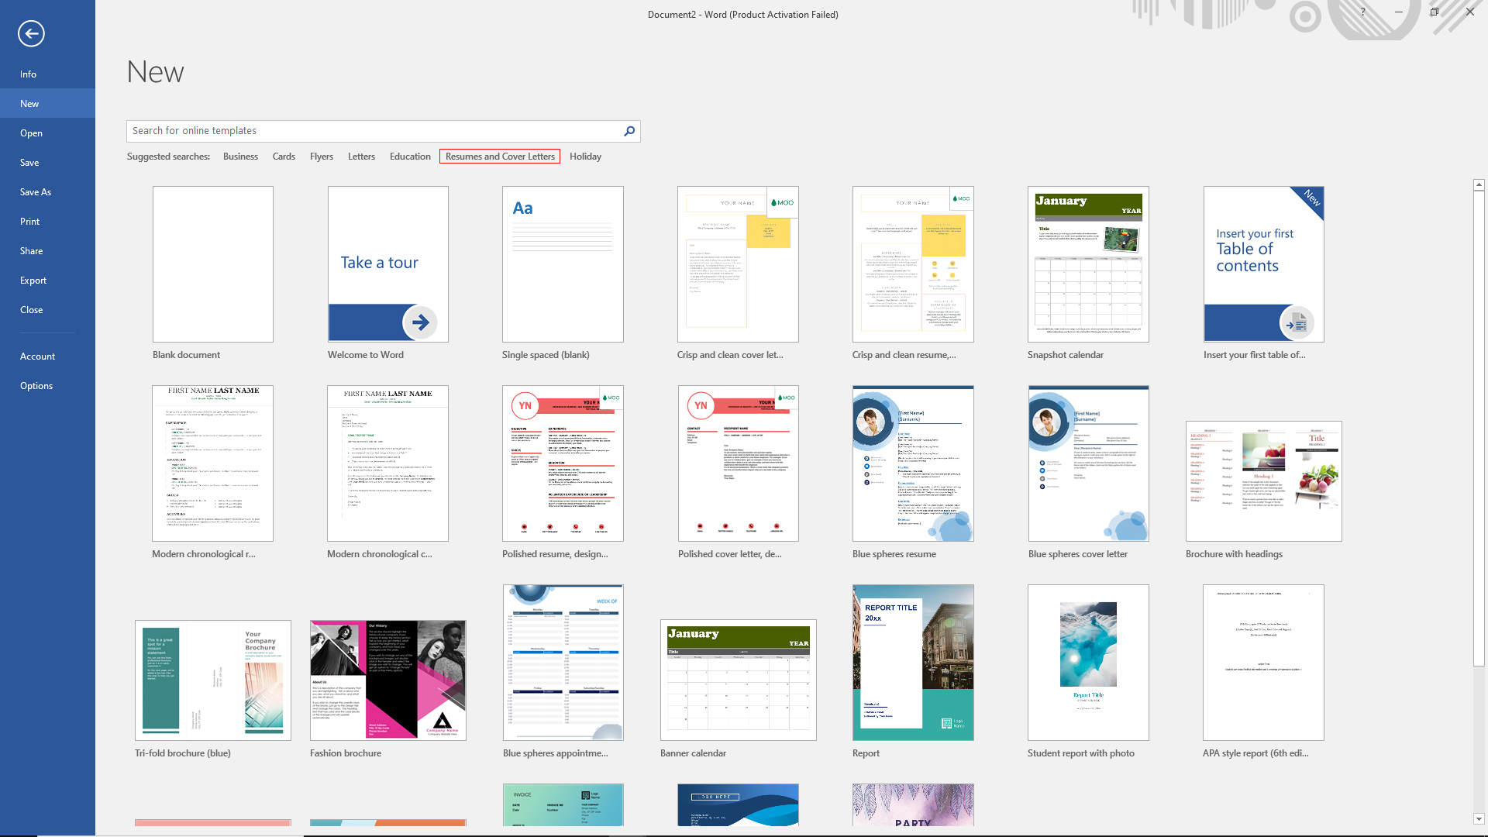Open Insert your first table of contents
Screen dimensions: 1488x837
[1264, 264]
